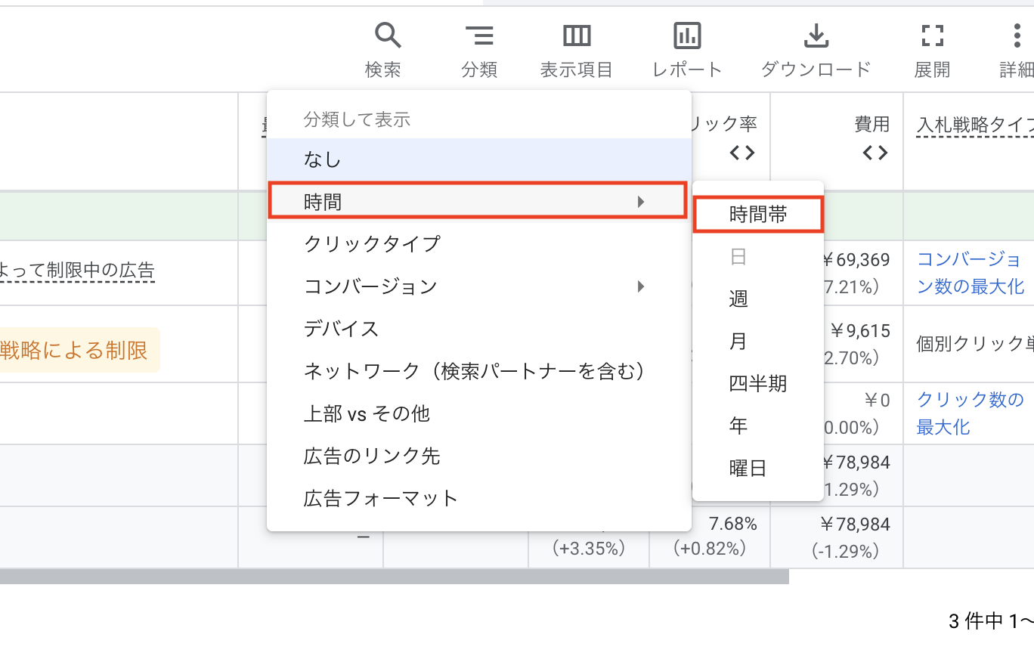
Task: Open コンバージョン数の最大化 bid strategy link
Action: (970, 273)
